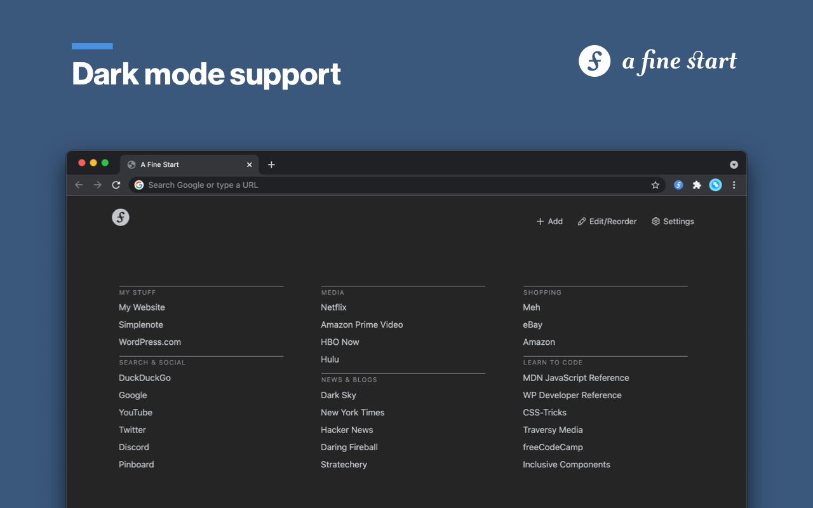Open the Dark Sky link
813x508 pixels.
(x=339, y=395)
